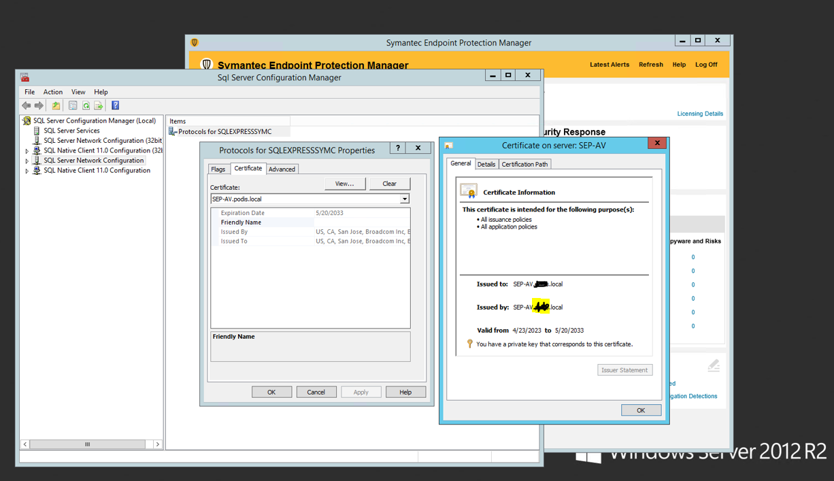
Task: Open the Help menu in Configuration Manager
Action: click(101, 92)
